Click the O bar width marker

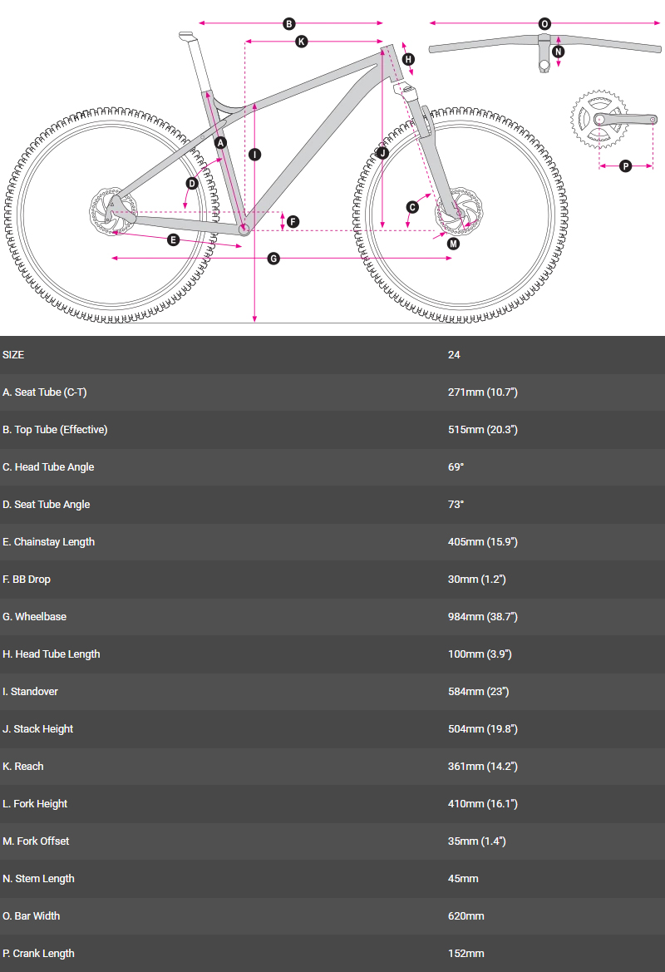(x=544, y=24)
